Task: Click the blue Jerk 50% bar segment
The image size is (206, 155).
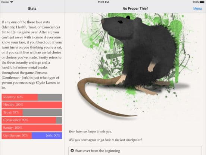Action: pyautogui.click(x=47, y=136)
